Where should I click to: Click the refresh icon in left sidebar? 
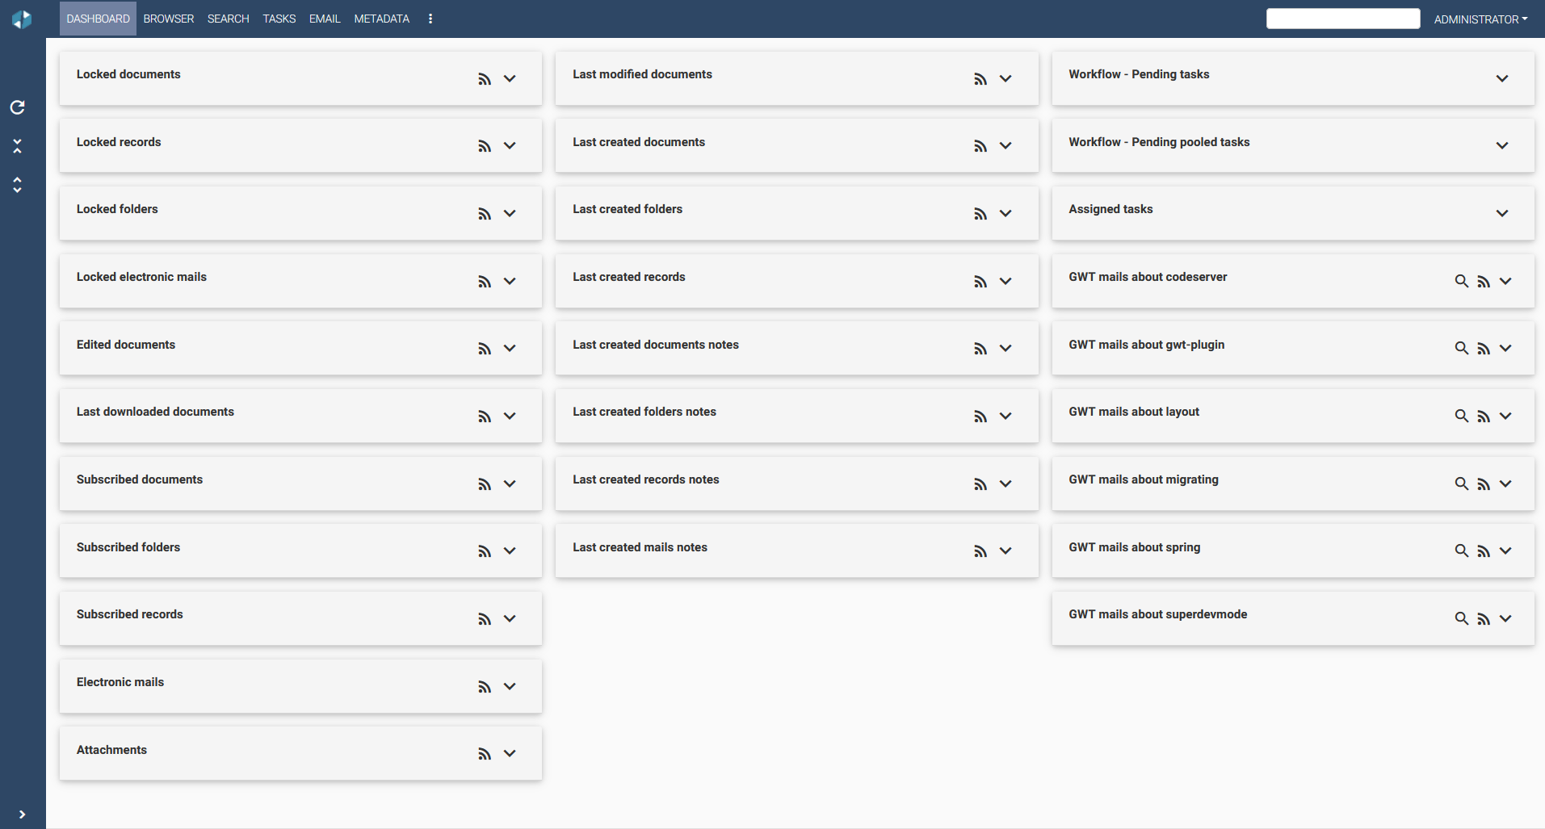pyautogui.click(x=17, y=107)
